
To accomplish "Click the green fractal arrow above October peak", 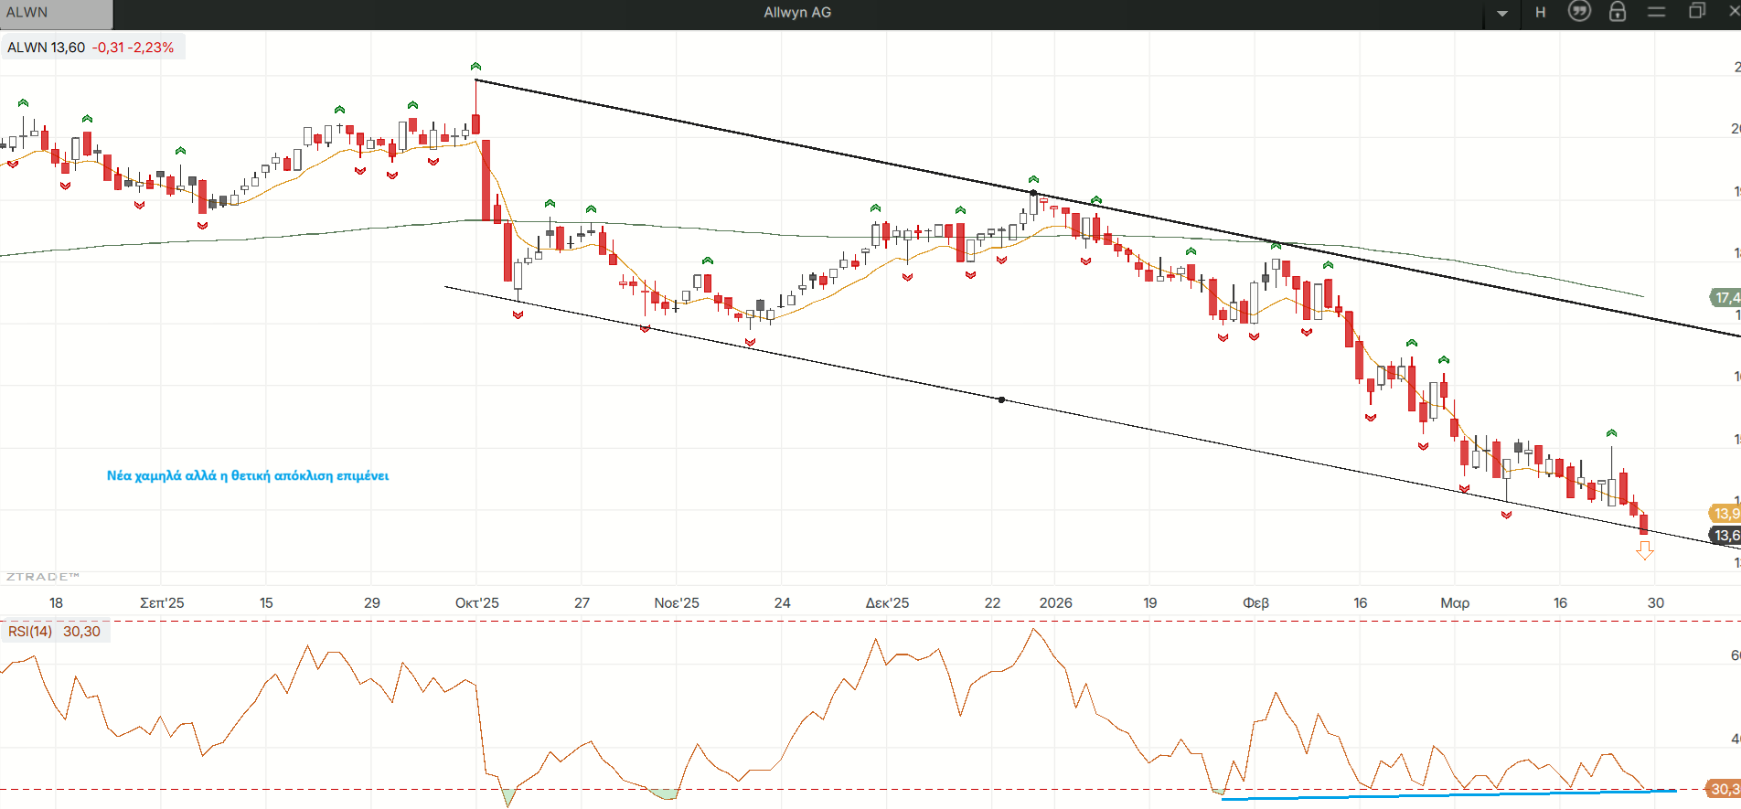I will click(x=475, y=67).
